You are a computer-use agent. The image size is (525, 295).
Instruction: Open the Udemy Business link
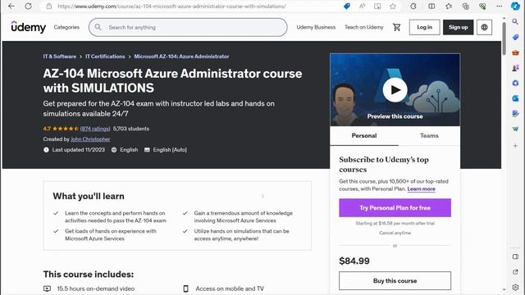tap(316, 27)
